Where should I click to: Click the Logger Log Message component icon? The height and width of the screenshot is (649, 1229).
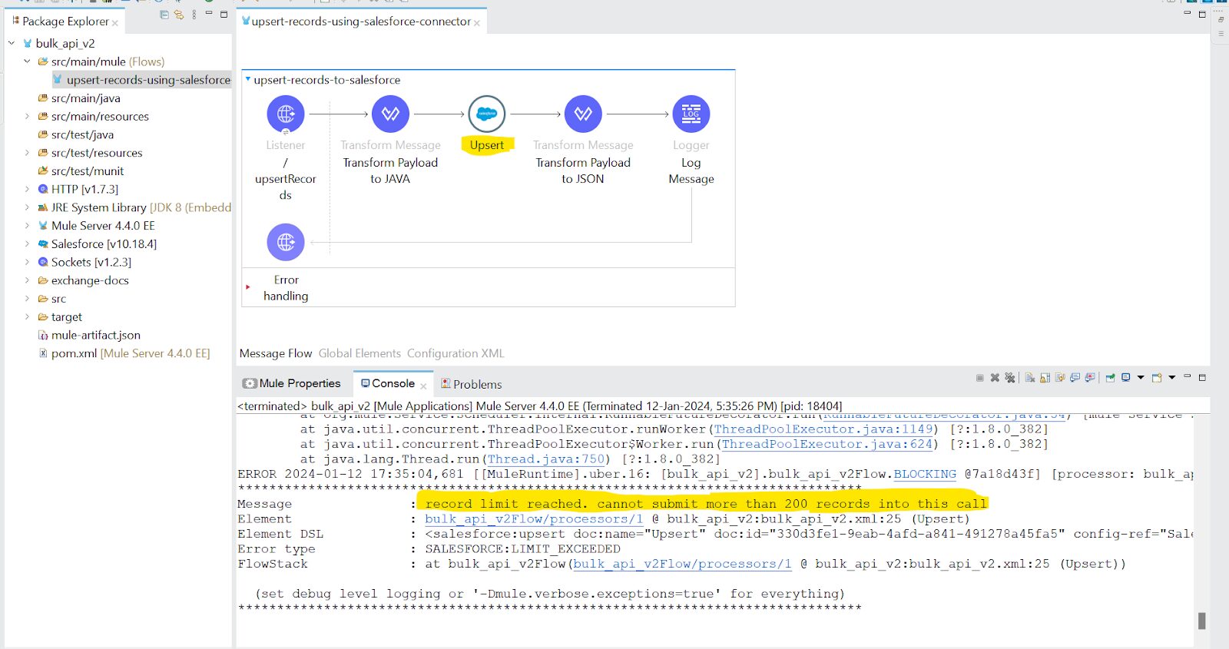pyautogui.click(x=691, y=114)
